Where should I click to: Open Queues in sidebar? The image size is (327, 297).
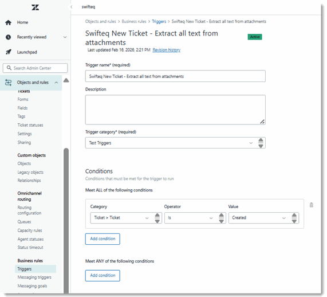pyautogui.click(x=24, y=222)
